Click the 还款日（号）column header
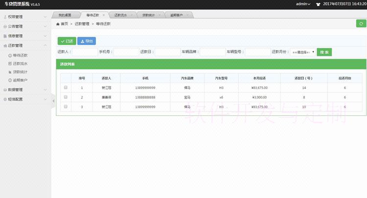Viewport: 367px width, 198px height. click(x=304, y=78)
